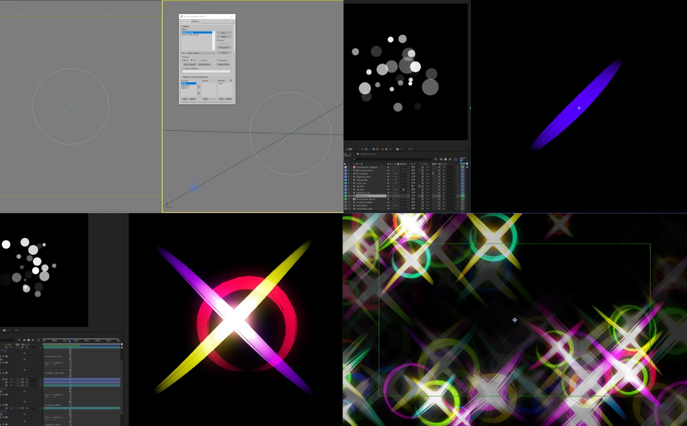Screen dimensions: 687x426
Task: Toggle the transparency grid icon in viewer
Action: pyautogui.click(x=366, y=149)
